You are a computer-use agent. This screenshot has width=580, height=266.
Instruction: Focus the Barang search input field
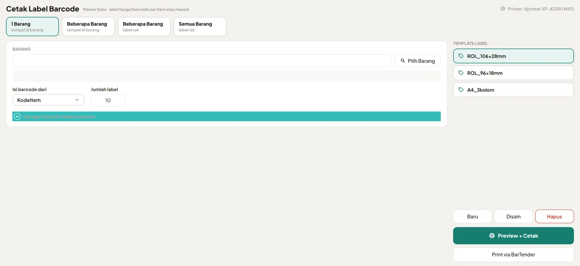coord(202,61)
